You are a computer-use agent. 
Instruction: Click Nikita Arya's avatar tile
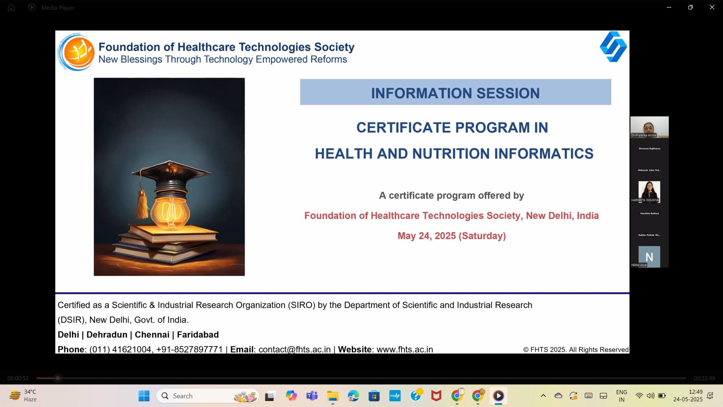pos(649,257)
